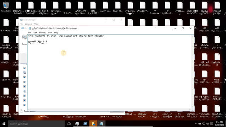This screenshot has height=127, width=226.
Task: Click Notepad's horizontal scrollbar
Action: 109,110
